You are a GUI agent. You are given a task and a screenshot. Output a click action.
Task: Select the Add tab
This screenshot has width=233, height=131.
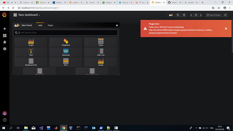coord(40,25)
